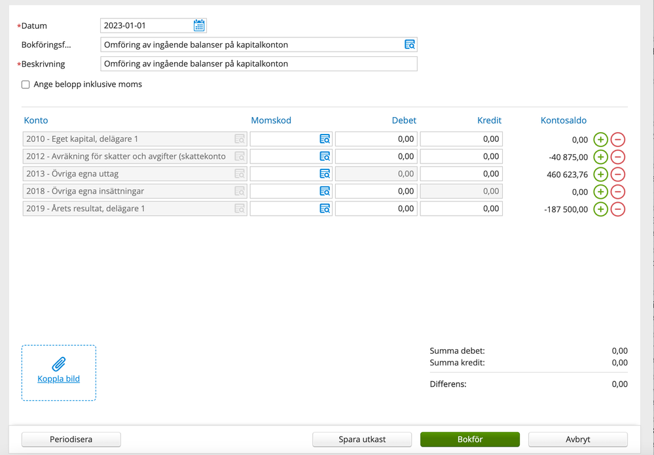654x455 pixels.
Task: Click the Bokföringsförslag search lookup icon
Action: (x=410, y=44)
